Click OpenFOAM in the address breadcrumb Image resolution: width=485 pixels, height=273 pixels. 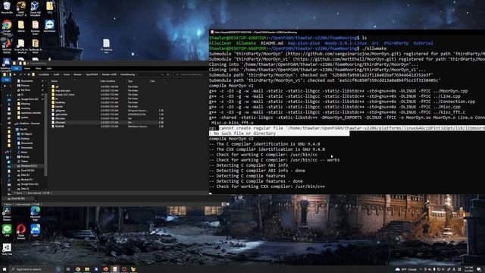[x=92, y=74]
